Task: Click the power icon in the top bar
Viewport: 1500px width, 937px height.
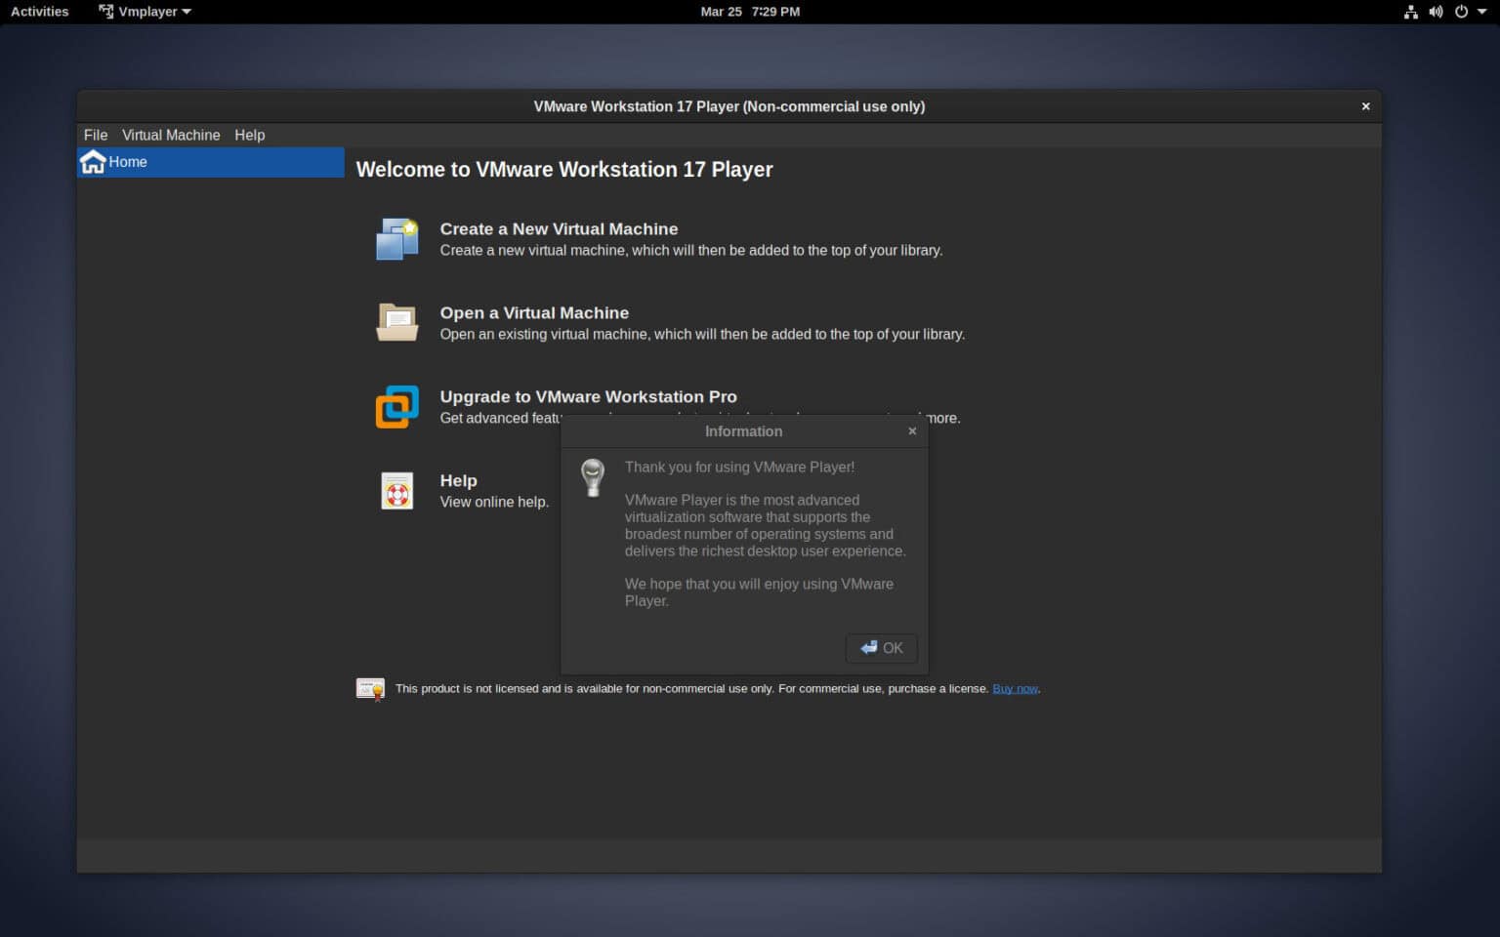Action: [1461, 12]
